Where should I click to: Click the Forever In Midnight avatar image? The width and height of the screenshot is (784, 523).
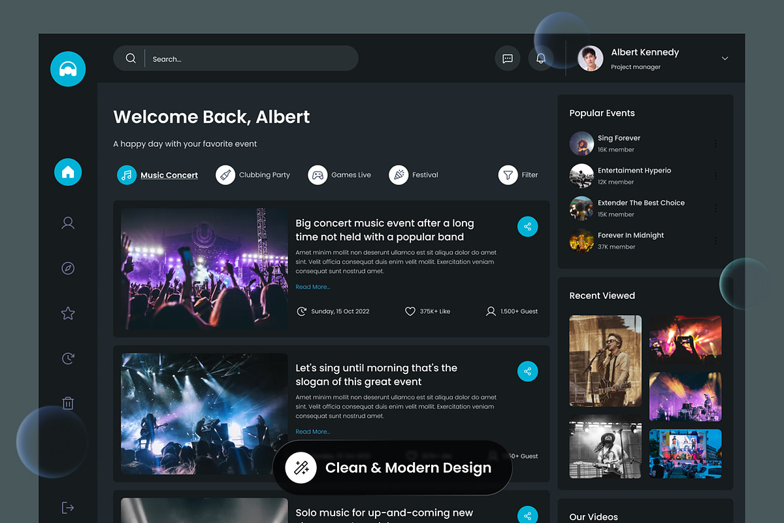tap(581, 241)
